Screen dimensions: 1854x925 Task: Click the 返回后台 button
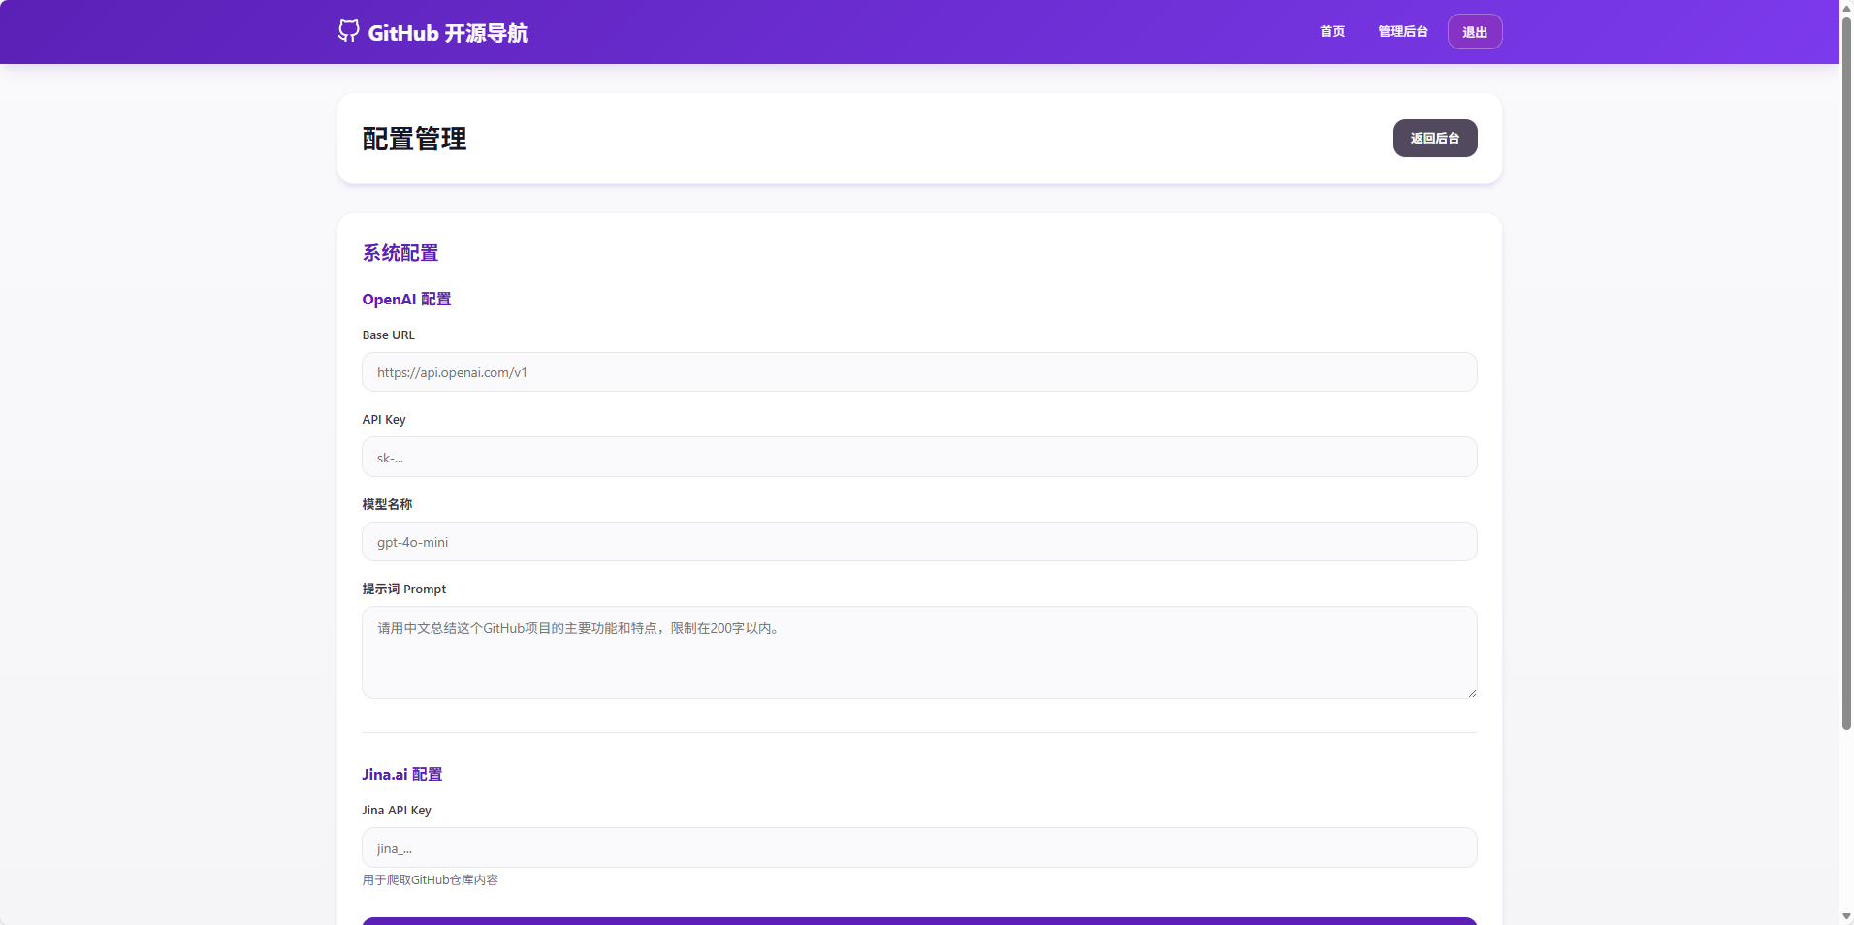tap(1434, 139)
